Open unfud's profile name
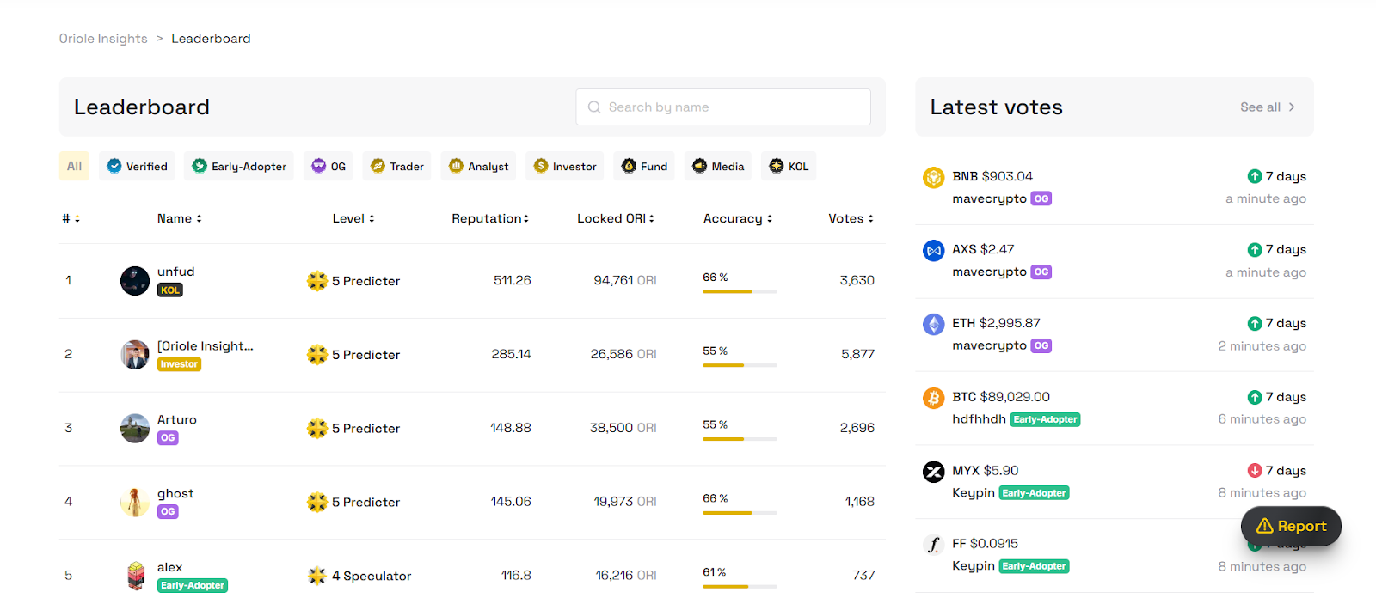Viewport: 1376px width, 598px height. (175, 272)
